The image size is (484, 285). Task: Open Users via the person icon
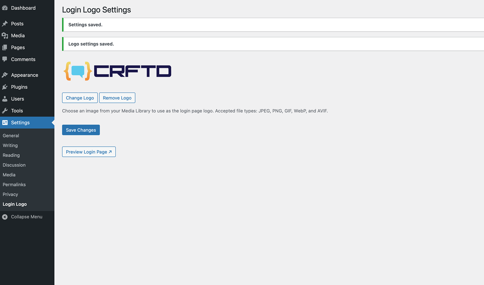(x=5, y=99)
